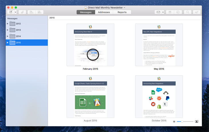This screenshot has width=209, height=132.
Task: Click the paper plane send icon
Action: pos(197,12)
